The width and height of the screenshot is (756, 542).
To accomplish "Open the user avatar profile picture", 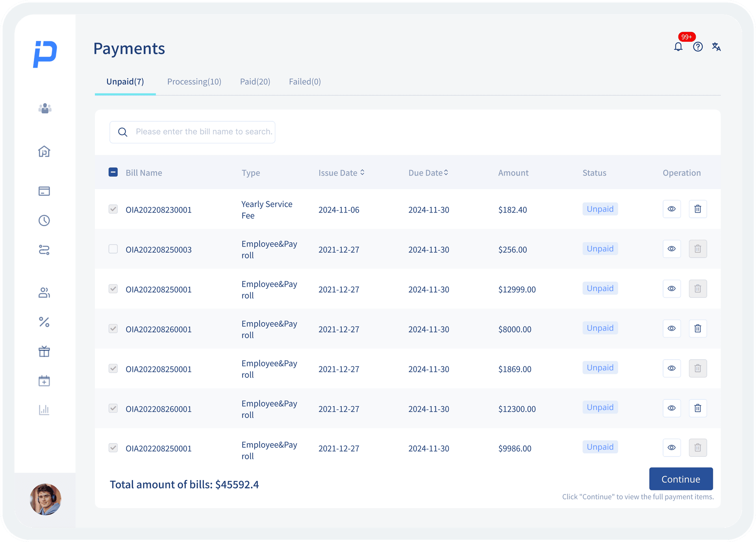I will point(45,499).
